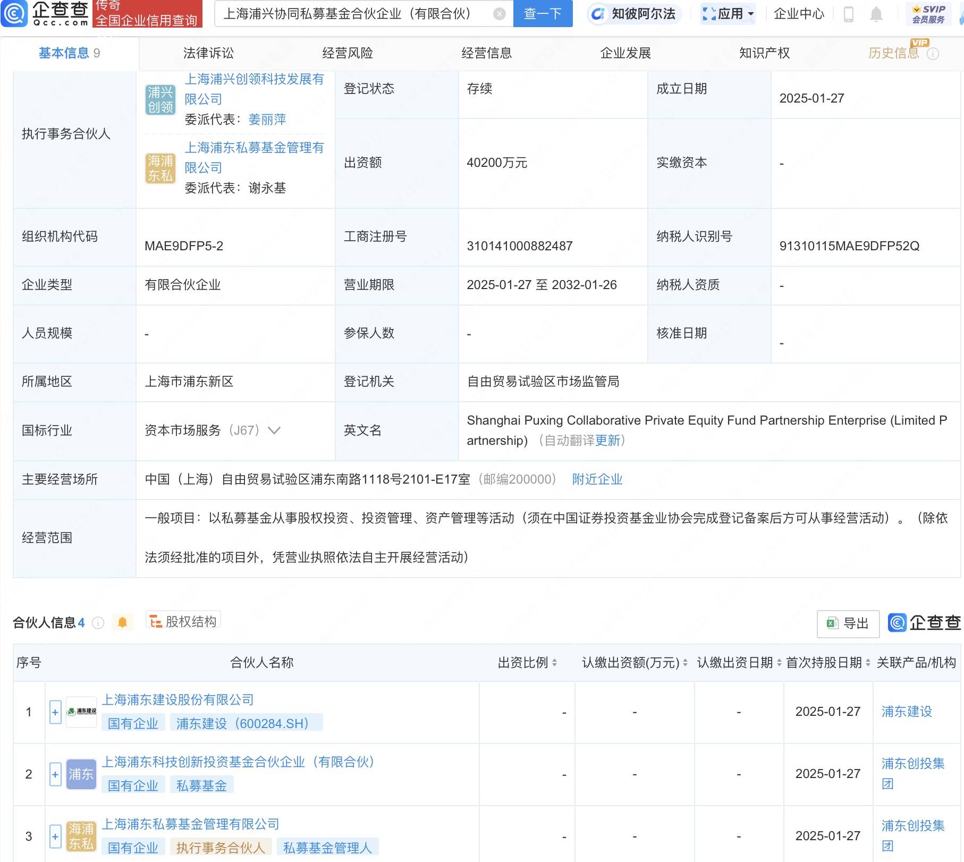
Task: Click 更新 next to the English name translation
Action: coord(608,441)
